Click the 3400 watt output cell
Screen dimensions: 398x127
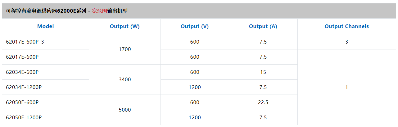(x=125, y=80)
